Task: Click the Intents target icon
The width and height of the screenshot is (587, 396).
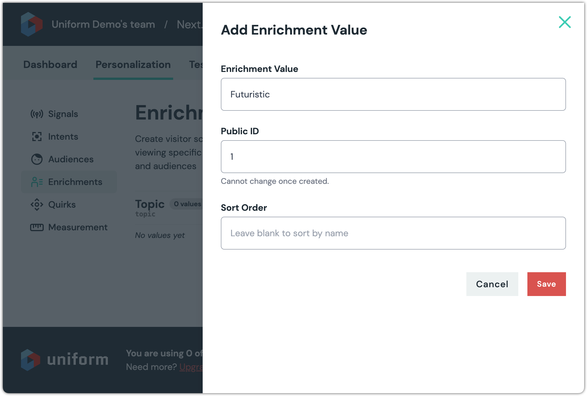Action: (x=37, y=137)
